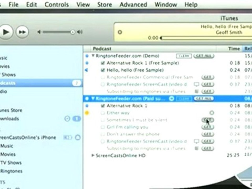Click GET ALL for Paid podcast
Image resolution: width=252 pixels, height=189 pixels.
click(204, 98)
